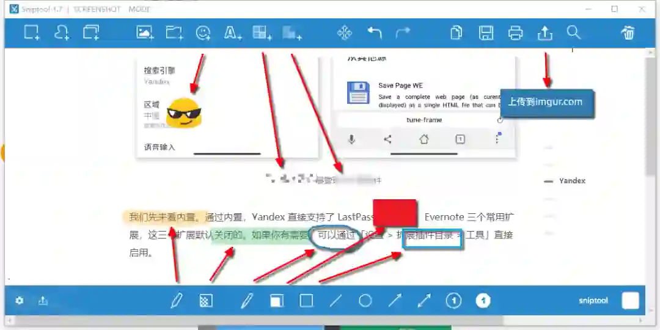Delete everything with the trash icon
660x330 pixels.
tap(628, 33)
